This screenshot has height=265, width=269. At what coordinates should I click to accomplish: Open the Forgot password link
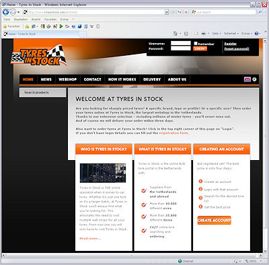237,48
